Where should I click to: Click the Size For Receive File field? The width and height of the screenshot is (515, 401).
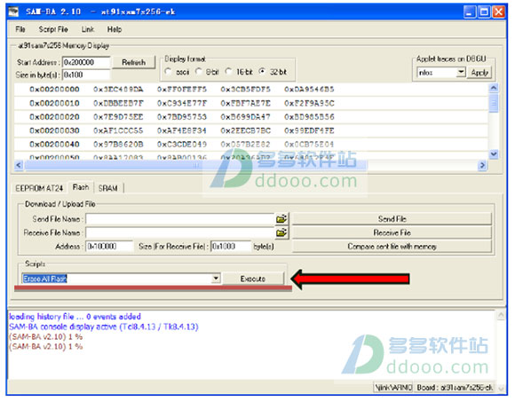coord(231,247)
